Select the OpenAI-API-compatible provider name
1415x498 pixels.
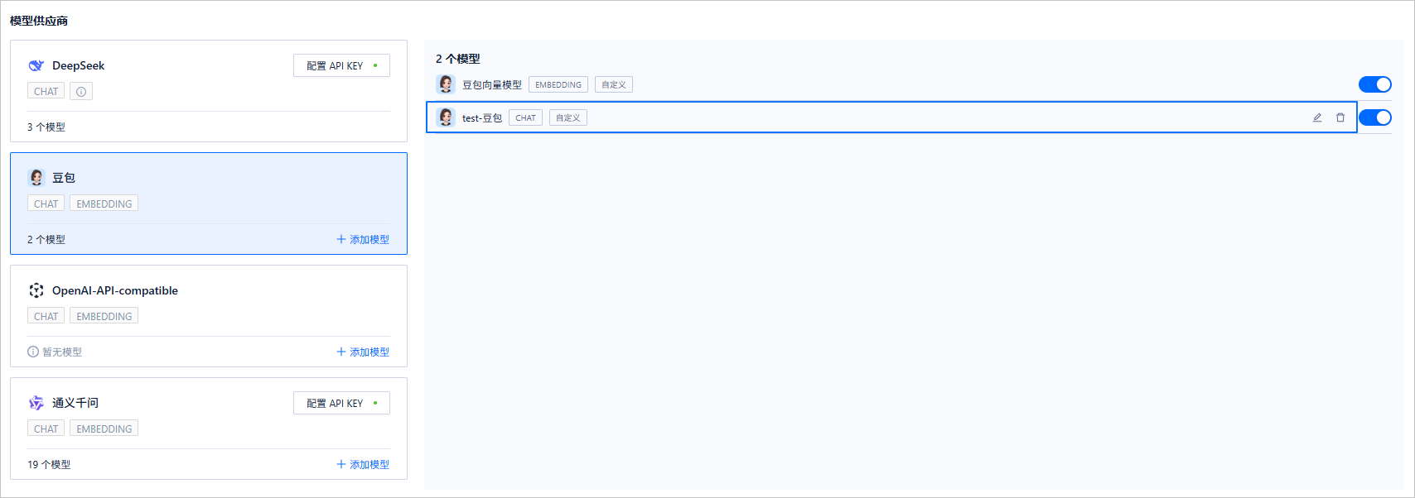[115, 290]
